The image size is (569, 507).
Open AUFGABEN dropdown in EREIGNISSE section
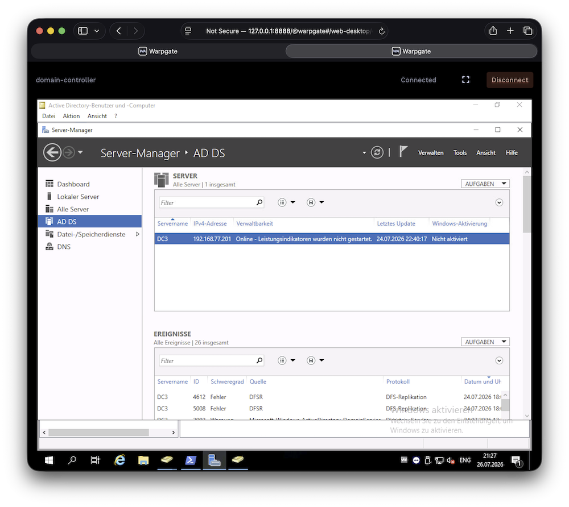[485, 342]
